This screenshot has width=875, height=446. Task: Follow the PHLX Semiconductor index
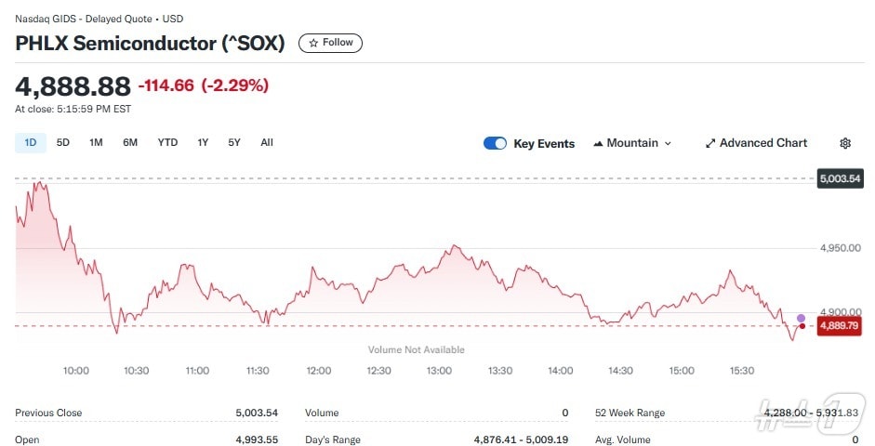330,43
